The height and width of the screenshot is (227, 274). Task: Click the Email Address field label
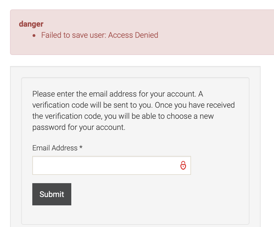[55, 148]
